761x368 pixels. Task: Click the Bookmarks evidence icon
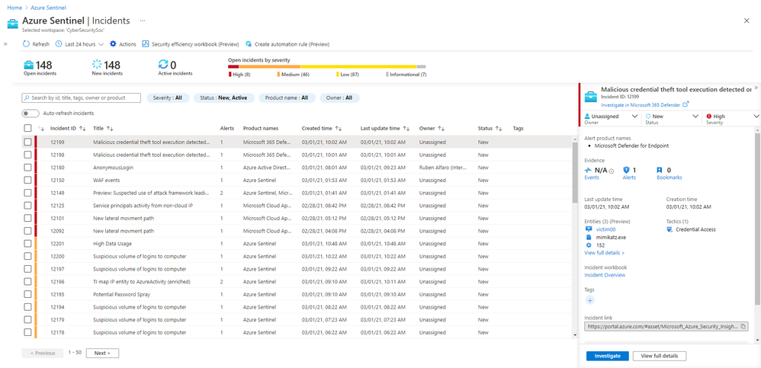pos(660,170)
